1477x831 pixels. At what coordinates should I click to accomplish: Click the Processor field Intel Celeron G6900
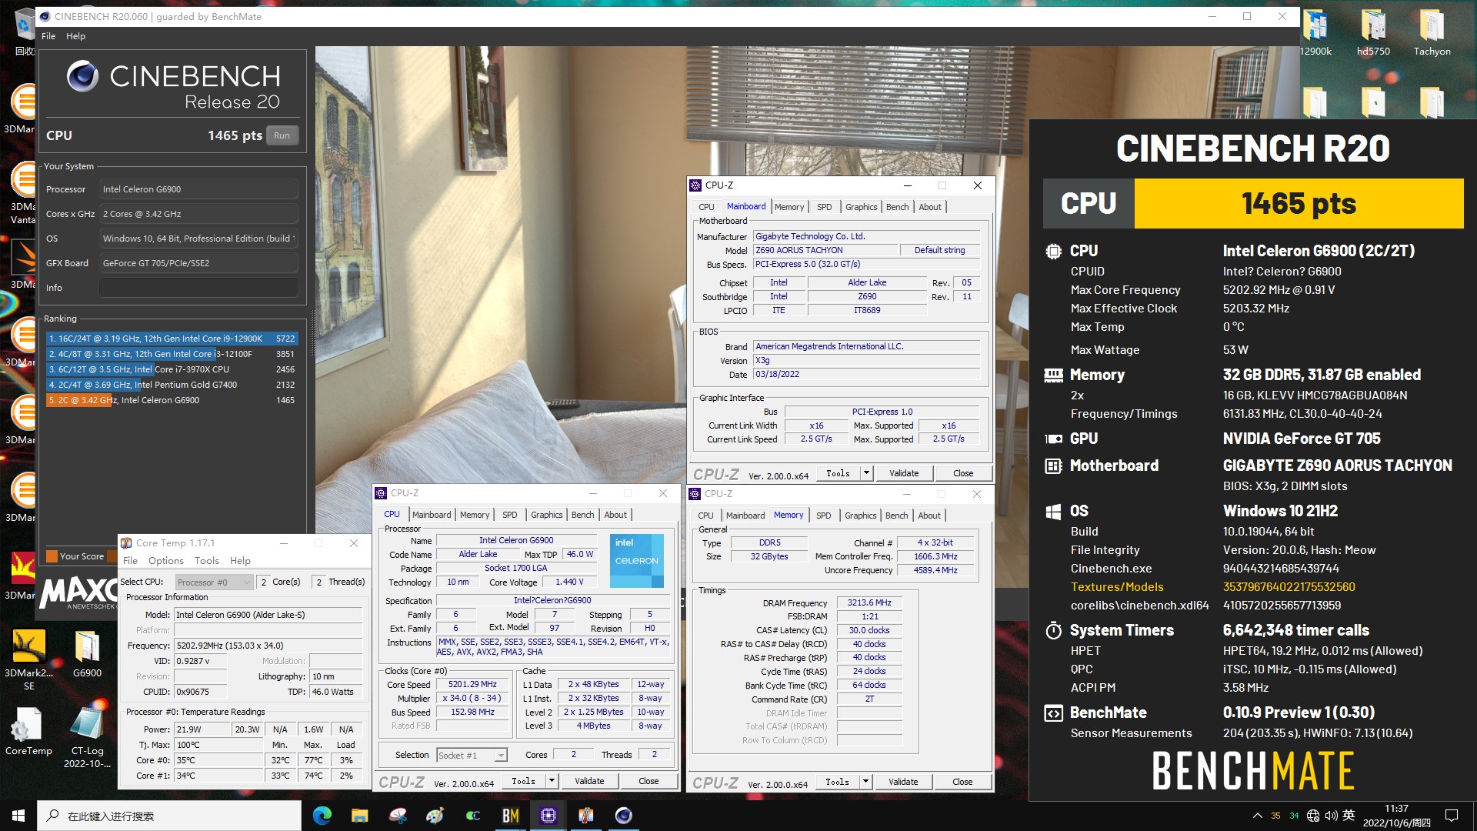click(198, 189)
